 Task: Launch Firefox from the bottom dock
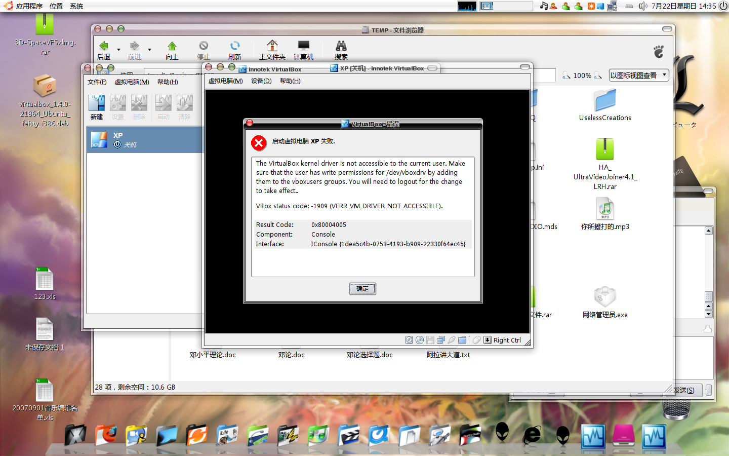click(x=105, y=435)
